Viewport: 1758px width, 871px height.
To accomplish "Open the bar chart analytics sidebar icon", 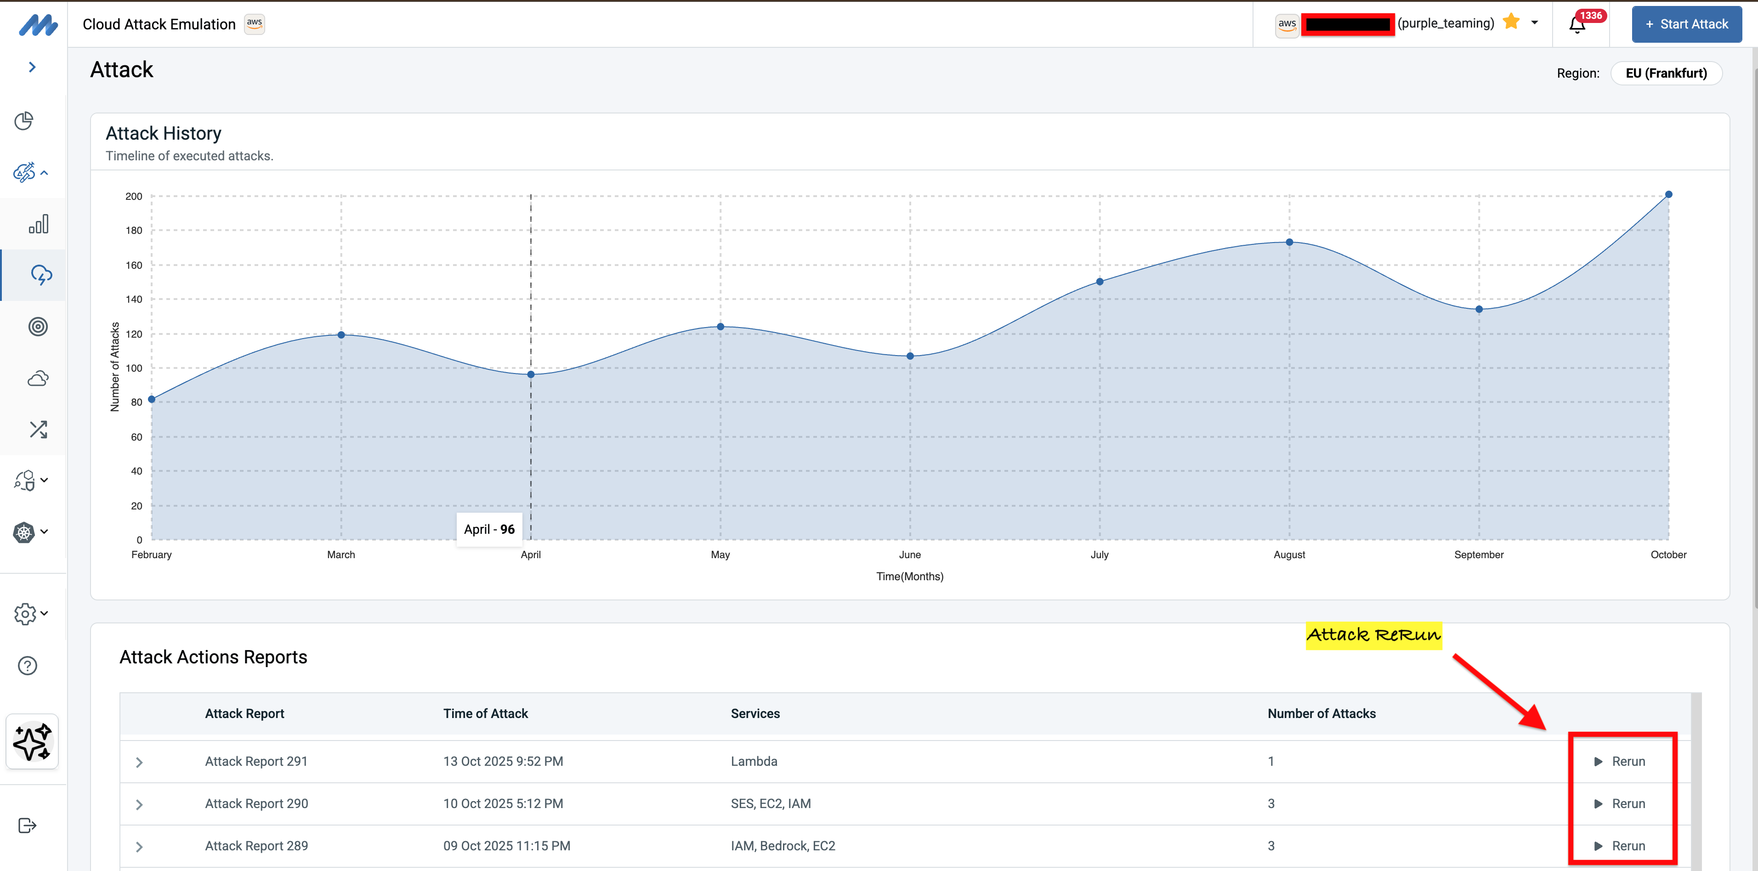I will click(38, 224).
